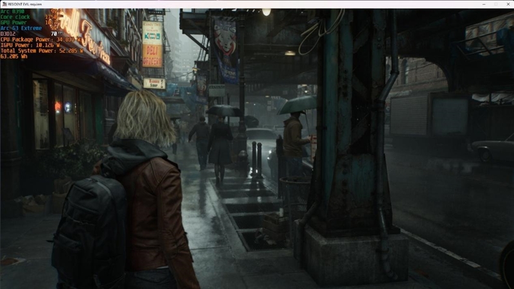The image size is (514, 289).
Task: Click the "D3D12" overlay label
Action: (x=8, y=34)
